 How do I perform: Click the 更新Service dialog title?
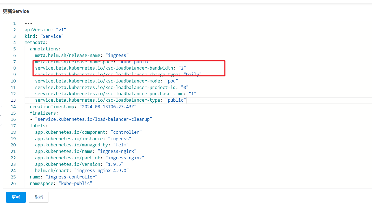tap(16, 11)
